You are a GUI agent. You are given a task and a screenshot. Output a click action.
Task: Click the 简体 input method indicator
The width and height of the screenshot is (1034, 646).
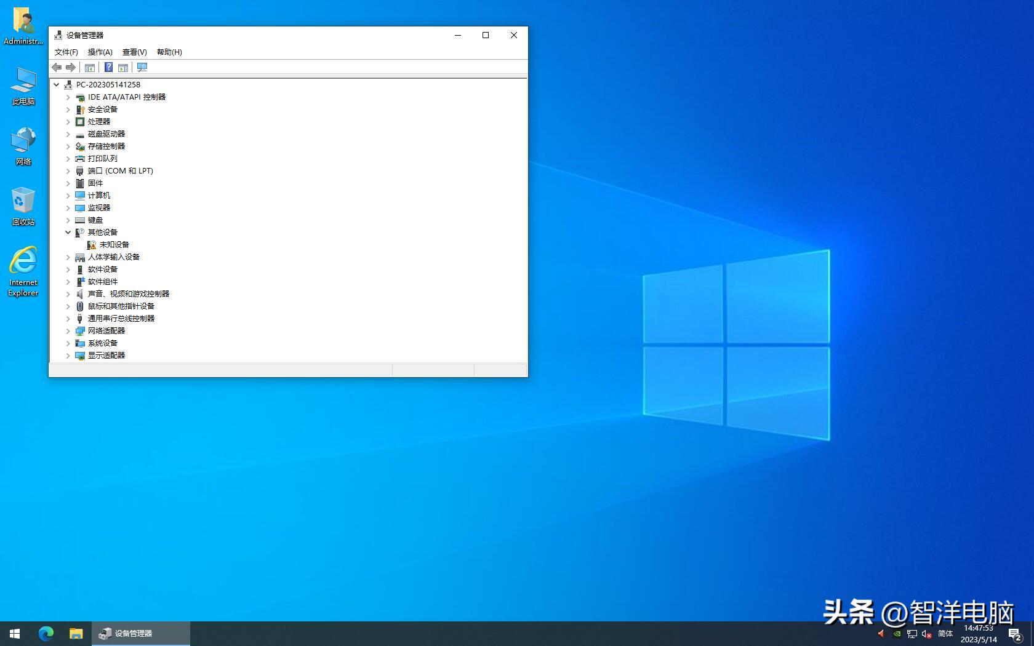945,634
